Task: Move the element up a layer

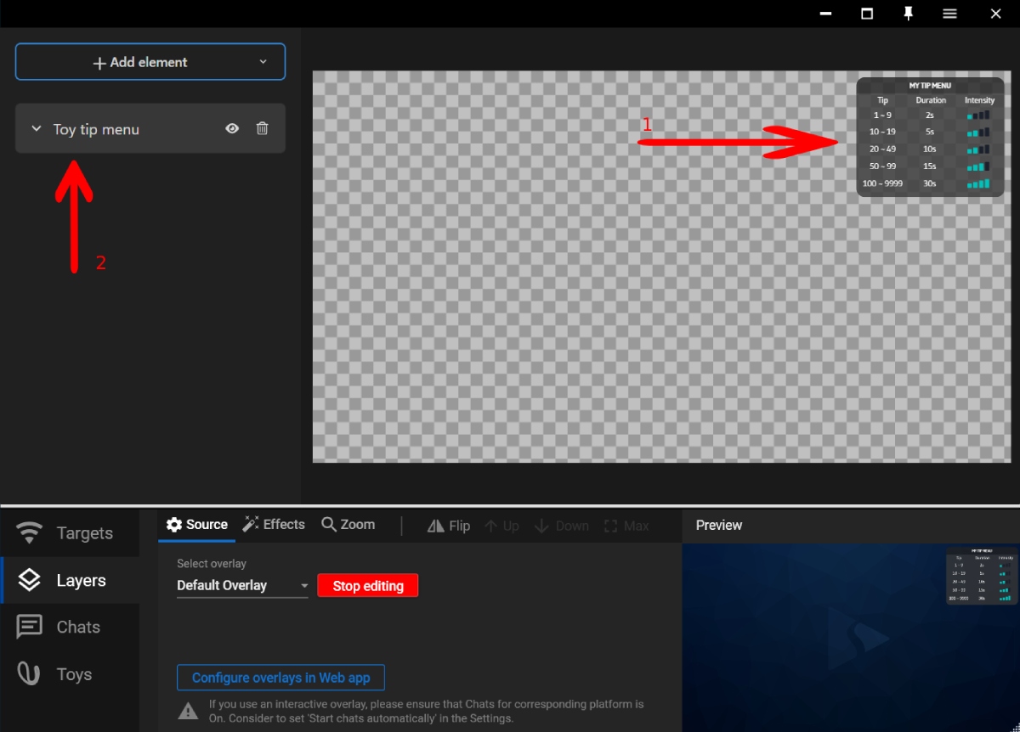Action: point(501,526)
